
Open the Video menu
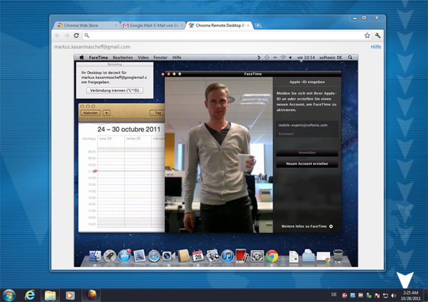pos(143,57)
